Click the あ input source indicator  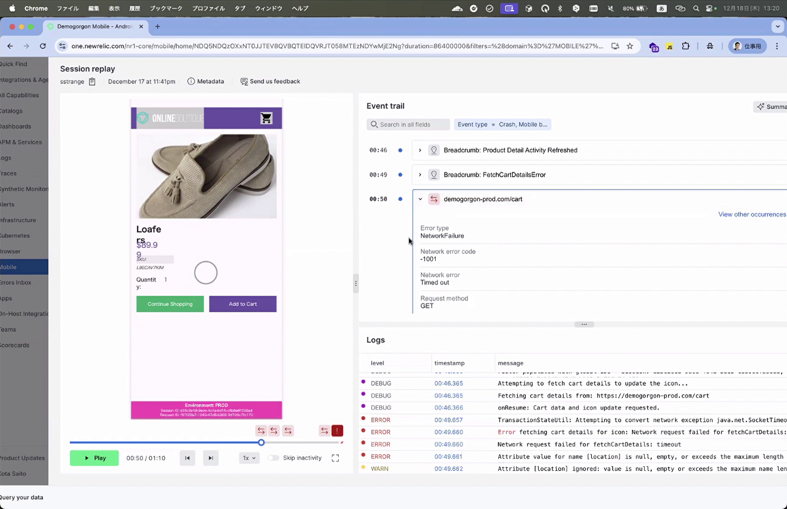(x=662, y=8)
